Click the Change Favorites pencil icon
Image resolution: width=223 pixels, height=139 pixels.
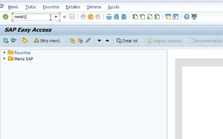click(x=88, y=41)
